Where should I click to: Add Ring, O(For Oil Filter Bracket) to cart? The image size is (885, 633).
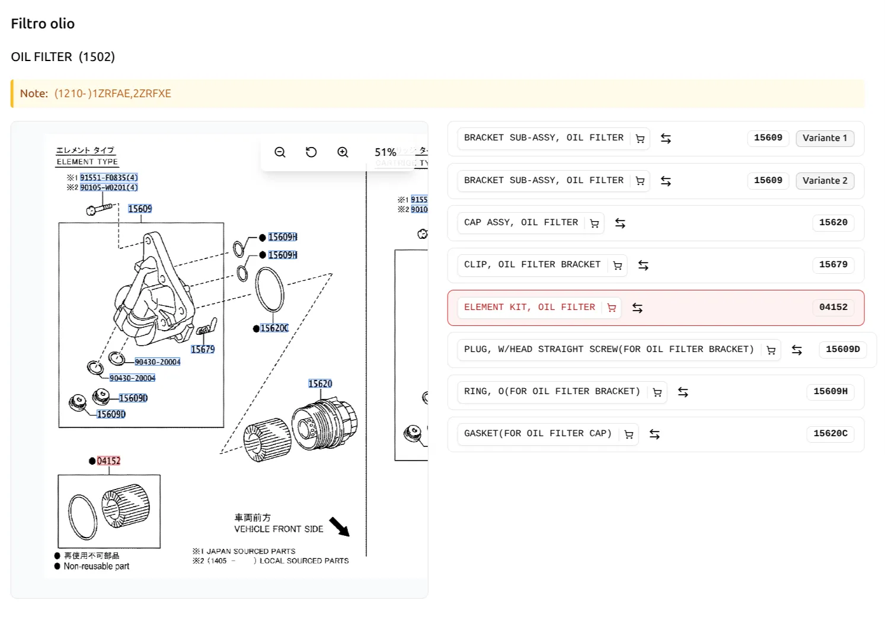click(657, 392)
